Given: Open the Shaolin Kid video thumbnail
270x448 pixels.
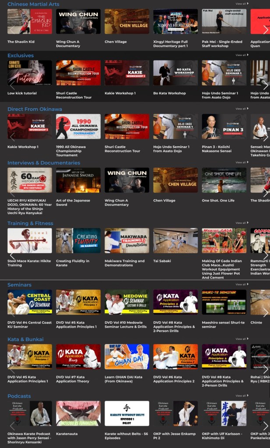Looking at the screenshot, I should 30,21.
